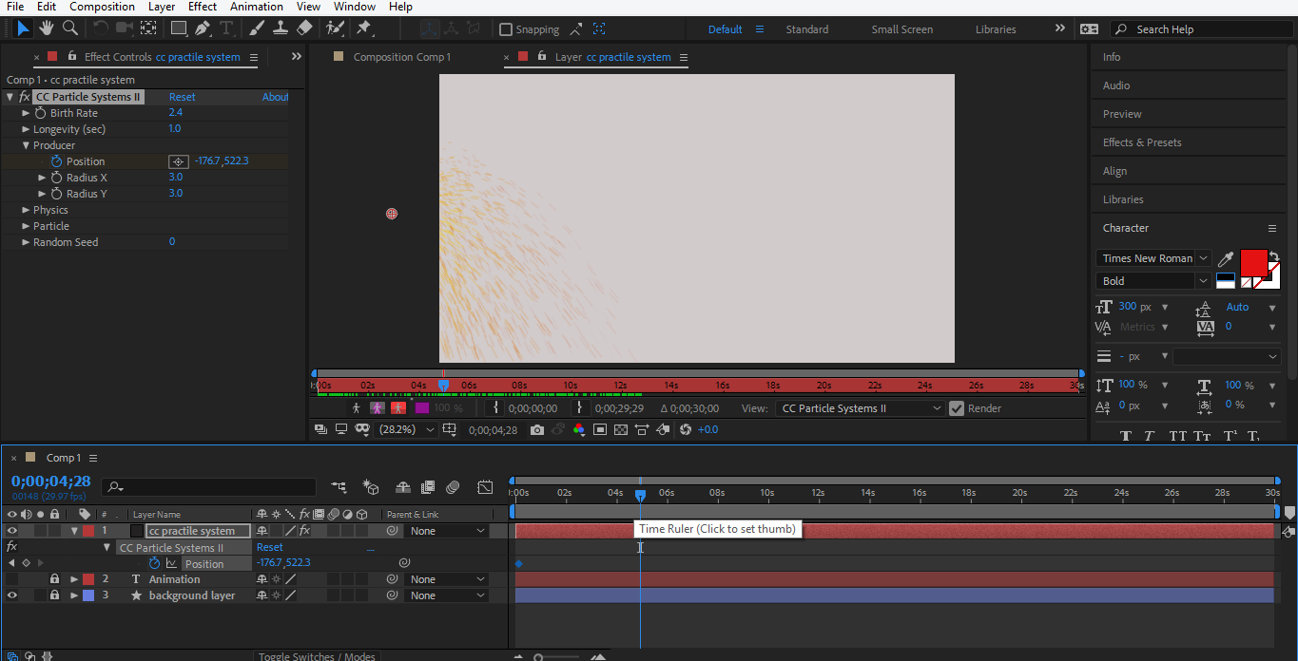The height and width of the screenshot is (661, 1298).
Task: Click the snapshot camera icon
Action: (537, 430)
